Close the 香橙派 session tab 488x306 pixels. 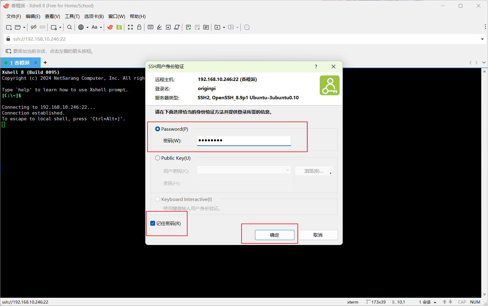36,63
